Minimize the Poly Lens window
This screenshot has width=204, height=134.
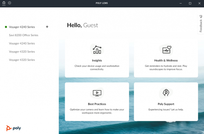point(181,3)
